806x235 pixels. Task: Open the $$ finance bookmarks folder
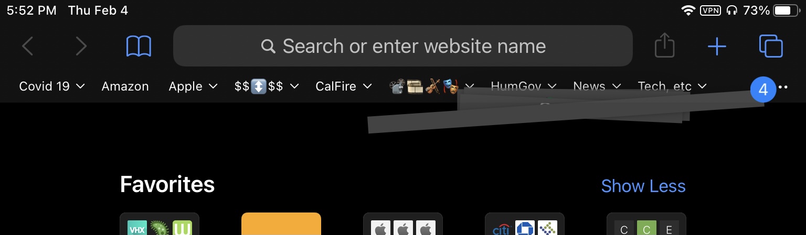tap(267, 86)
